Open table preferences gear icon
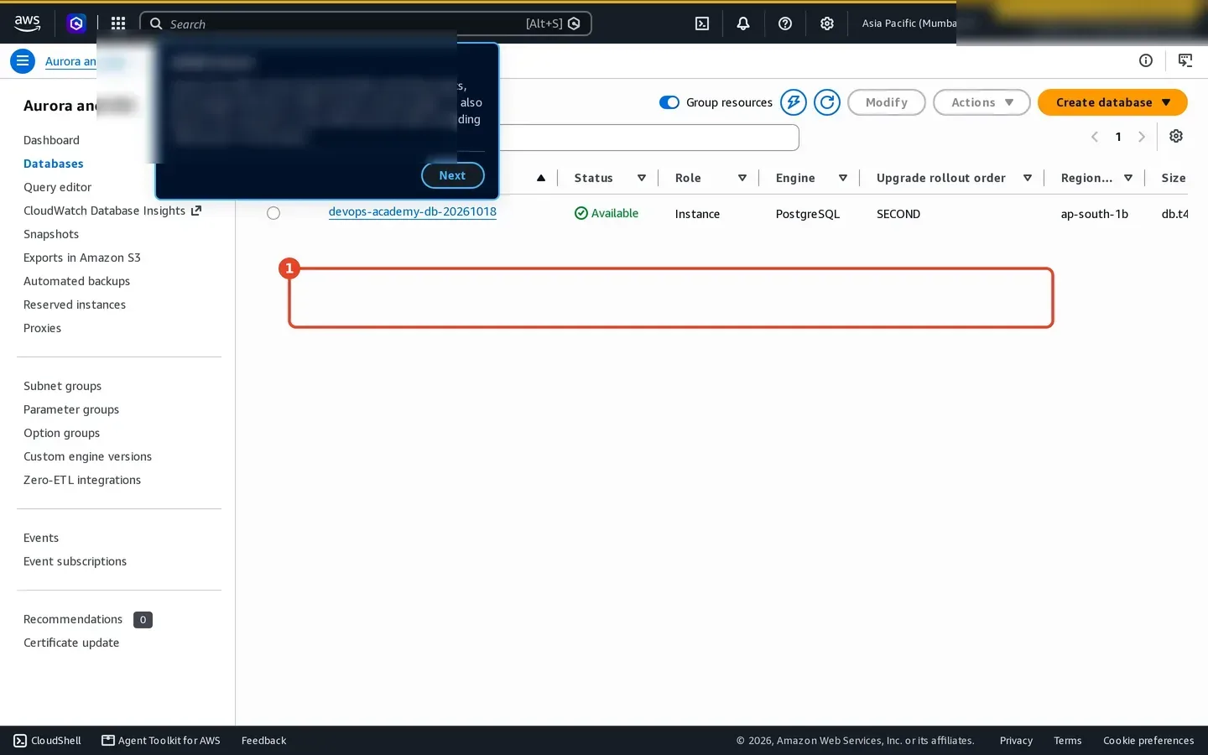 pyautogui.click(x=1176, y=136)
